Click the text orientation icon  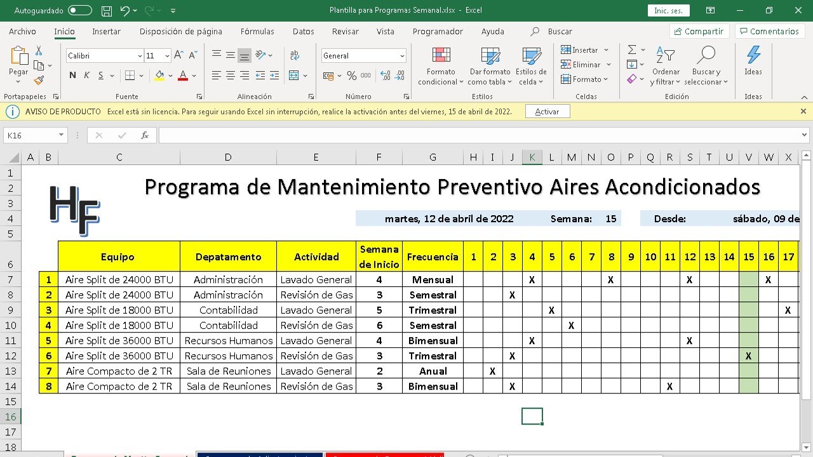260,55
